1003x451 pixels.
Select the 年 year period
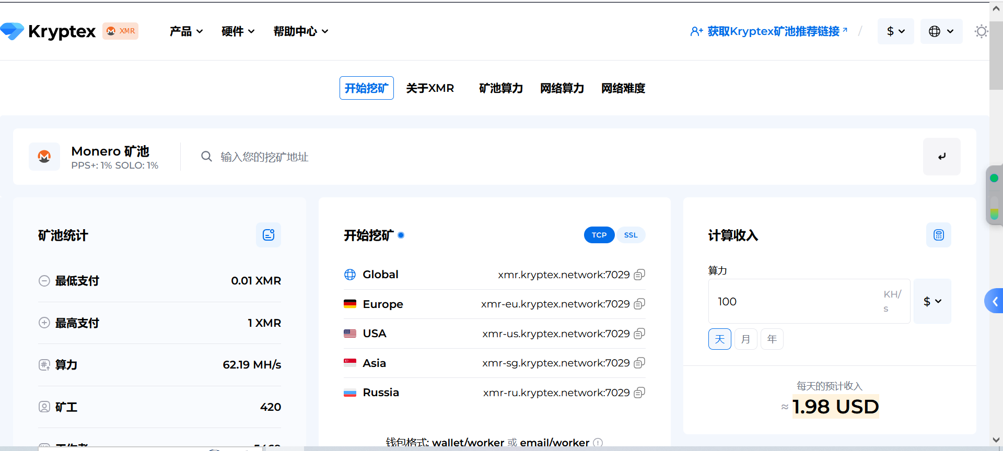[x=772, y=339]
